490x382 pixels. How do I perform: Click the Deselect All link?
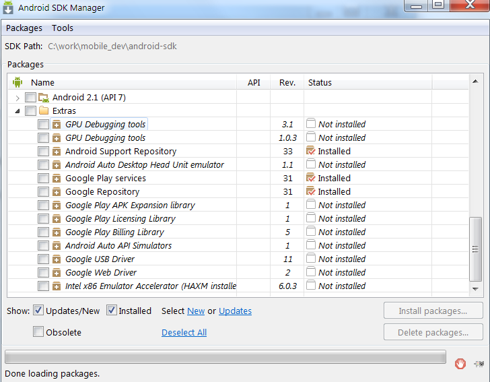pyautogui.click(x=184, y=332)
